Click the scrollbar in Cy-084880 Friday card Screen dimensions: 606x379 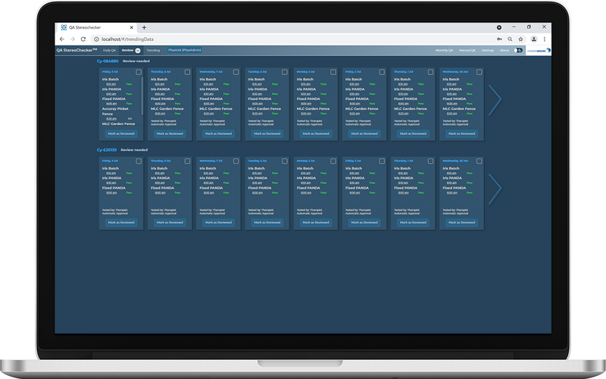pos(142,96)
